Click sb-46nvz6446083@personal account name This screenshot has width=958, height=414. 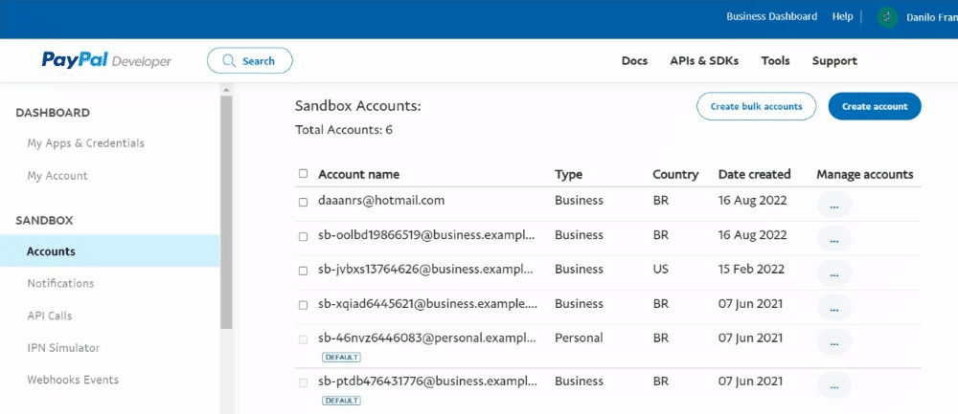(426, 338)
